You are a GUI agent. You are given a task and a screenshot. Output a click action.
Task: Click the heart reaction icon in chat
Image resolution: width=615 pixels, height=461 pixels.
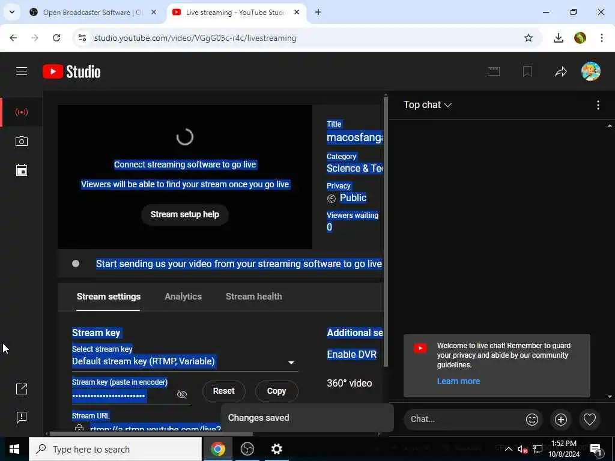pyautogui.click(x=590, y=419)
